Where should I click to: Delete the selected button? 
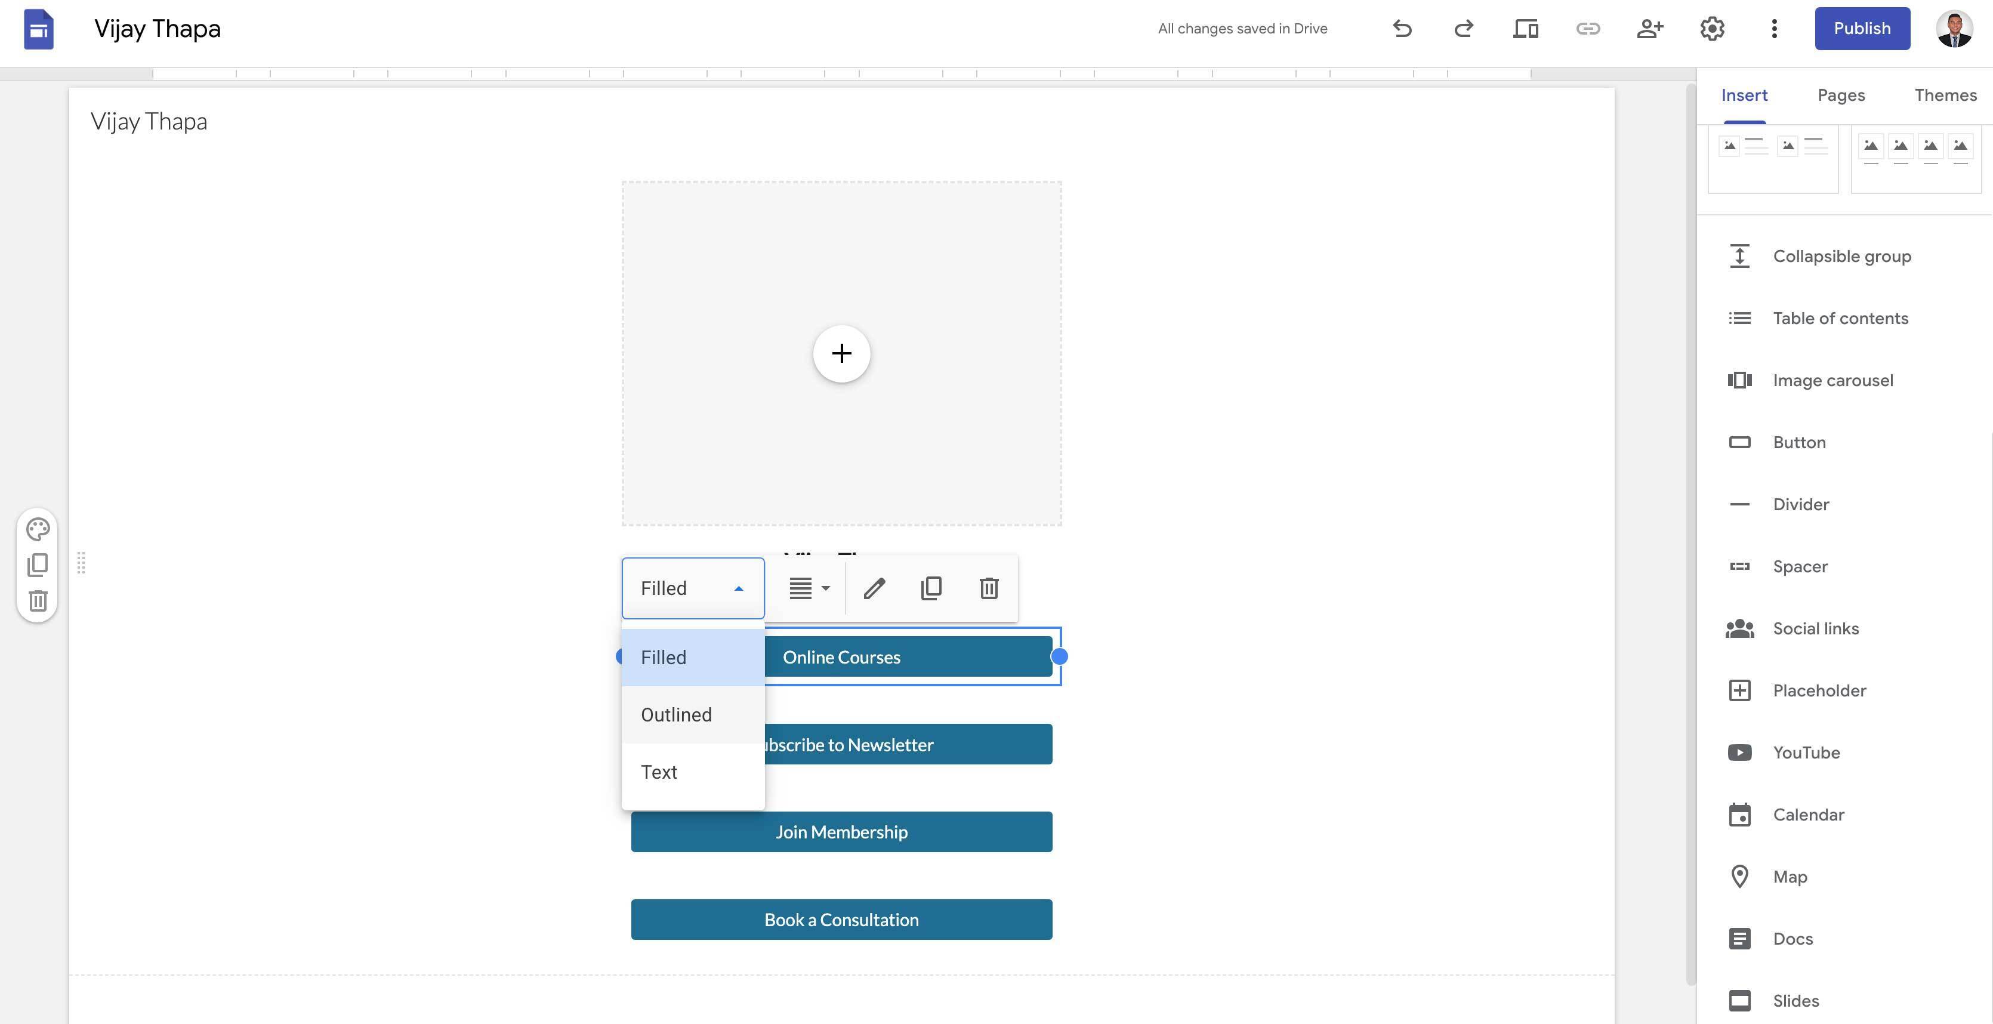(x=989, y=588)
